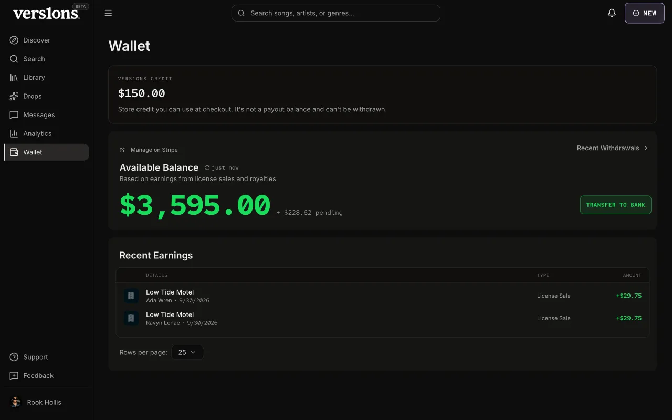
Task: Click the +$29.75 amount in Ravyn Lenae row
Action: [x=629, y=318]
